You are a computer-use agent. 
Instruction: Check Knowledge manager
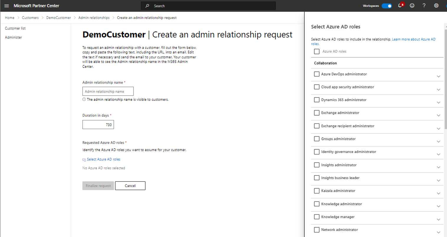tap(317, 217)
